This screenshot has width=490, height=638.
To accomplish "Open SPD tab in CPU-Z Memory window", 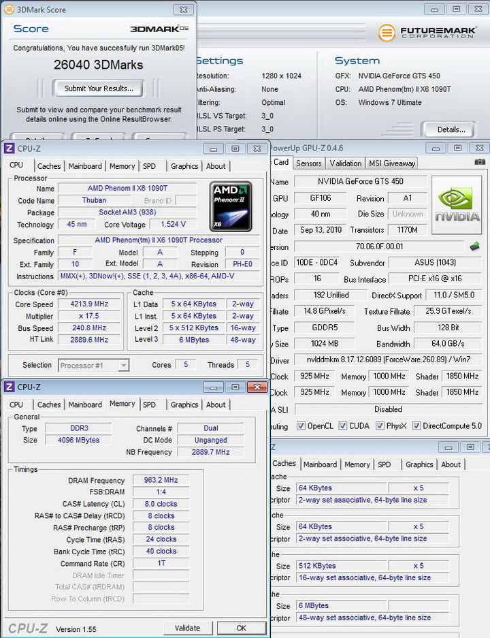I will tap(149, 404).
